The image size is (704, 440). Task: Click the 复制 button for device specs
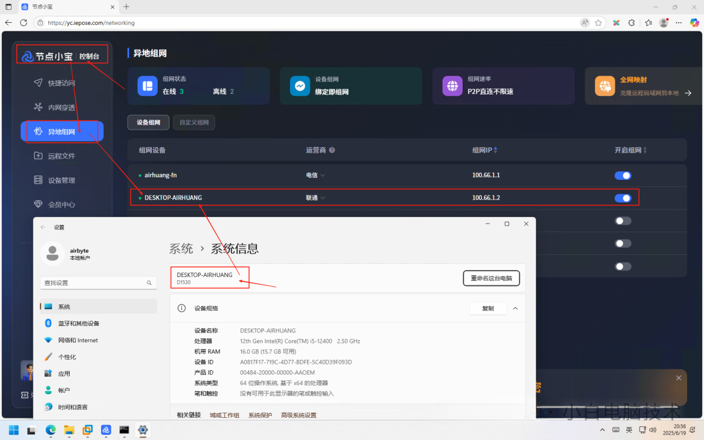coord(488,308)
